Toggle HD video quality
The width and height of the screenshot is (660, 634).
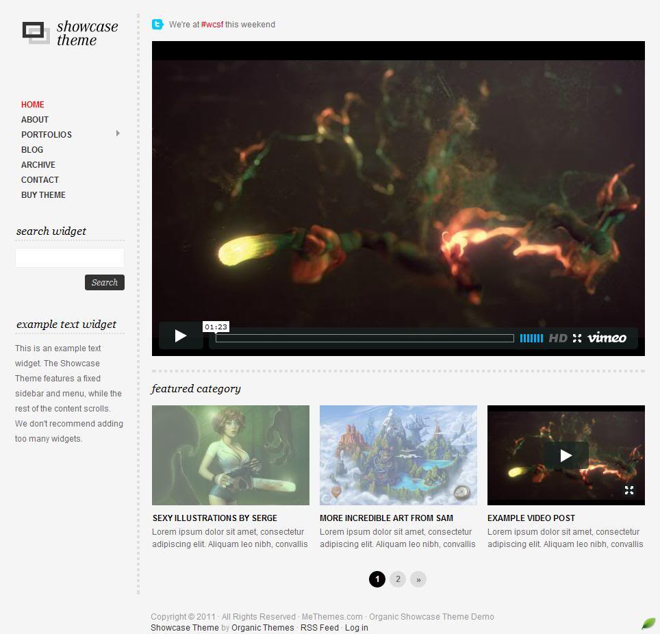pyautogui.click(x=558, y=338)
